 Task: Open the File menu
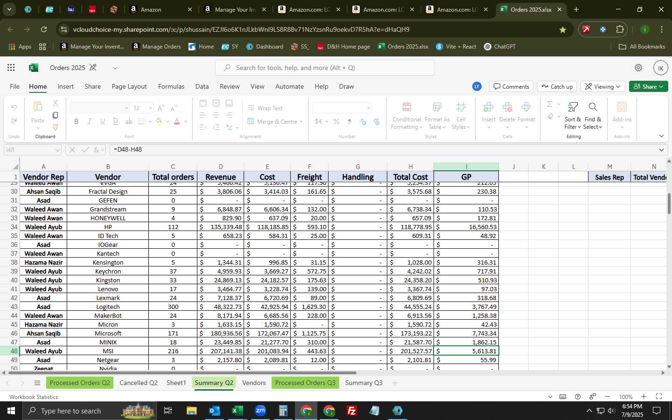[15, 86]
